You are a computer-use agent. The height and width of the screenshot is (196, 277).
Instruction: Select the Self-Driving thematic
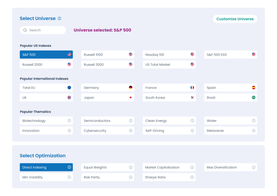(x=169, y=131)
